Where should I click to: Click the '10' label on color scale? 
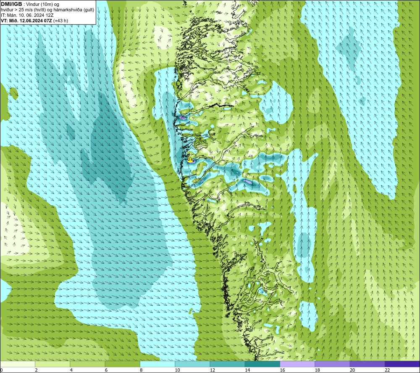click(x=177, y=370)
